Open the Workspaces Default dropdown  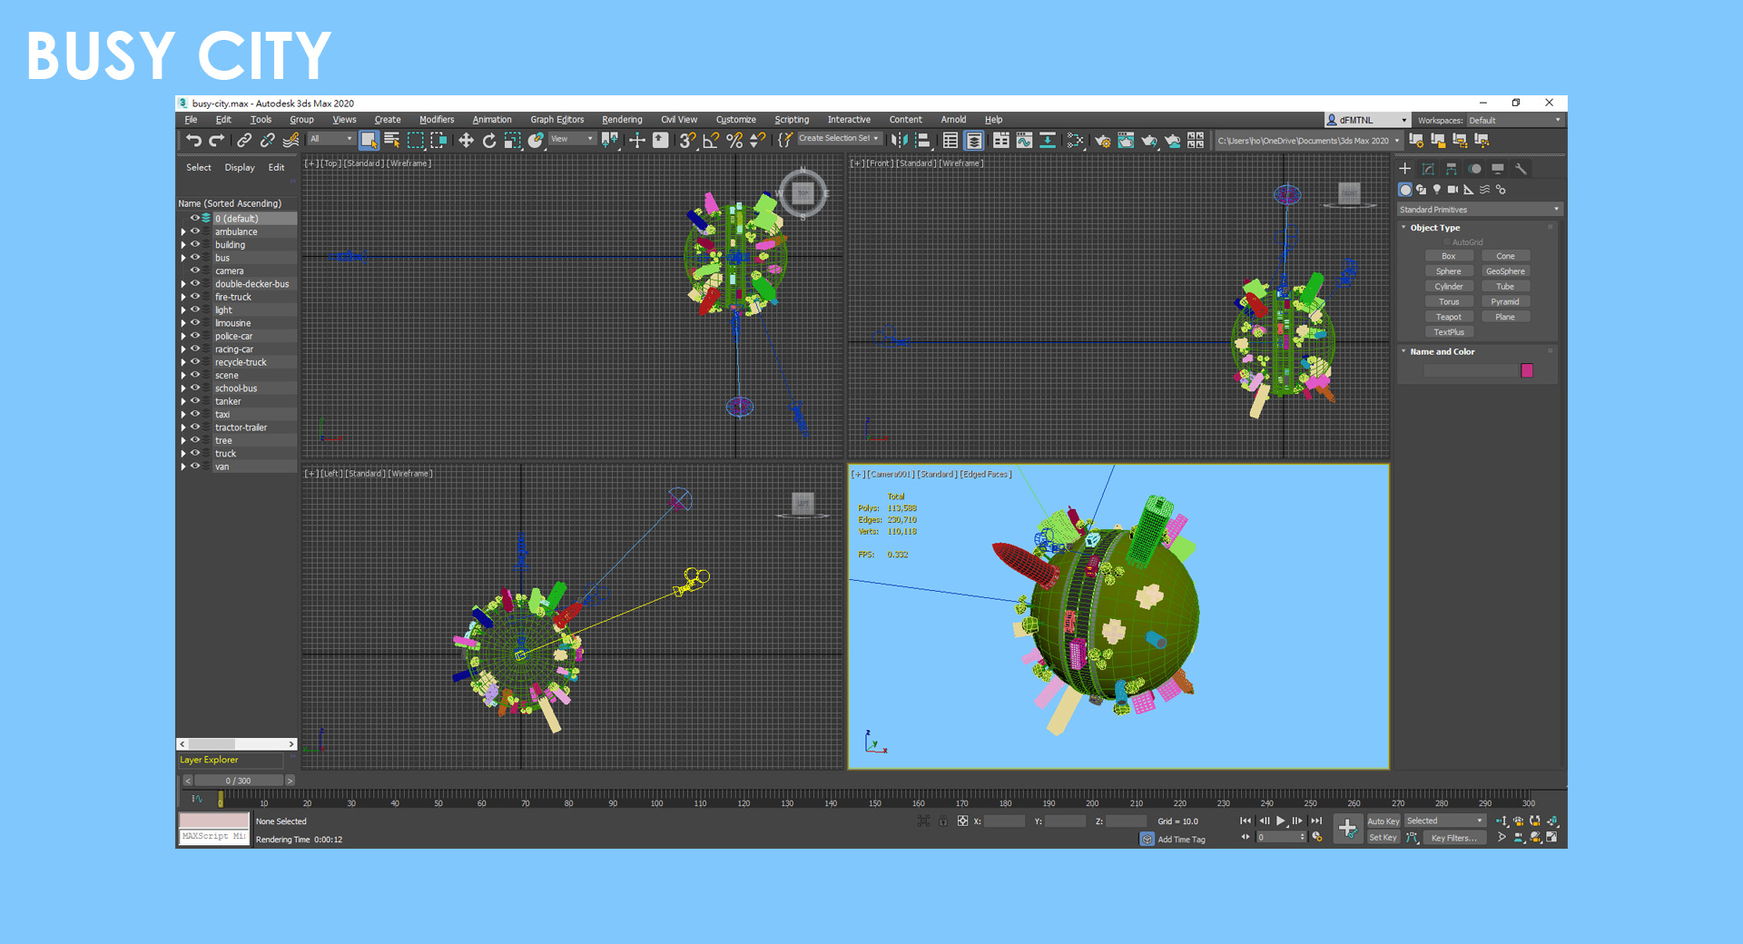point(1514,120)
